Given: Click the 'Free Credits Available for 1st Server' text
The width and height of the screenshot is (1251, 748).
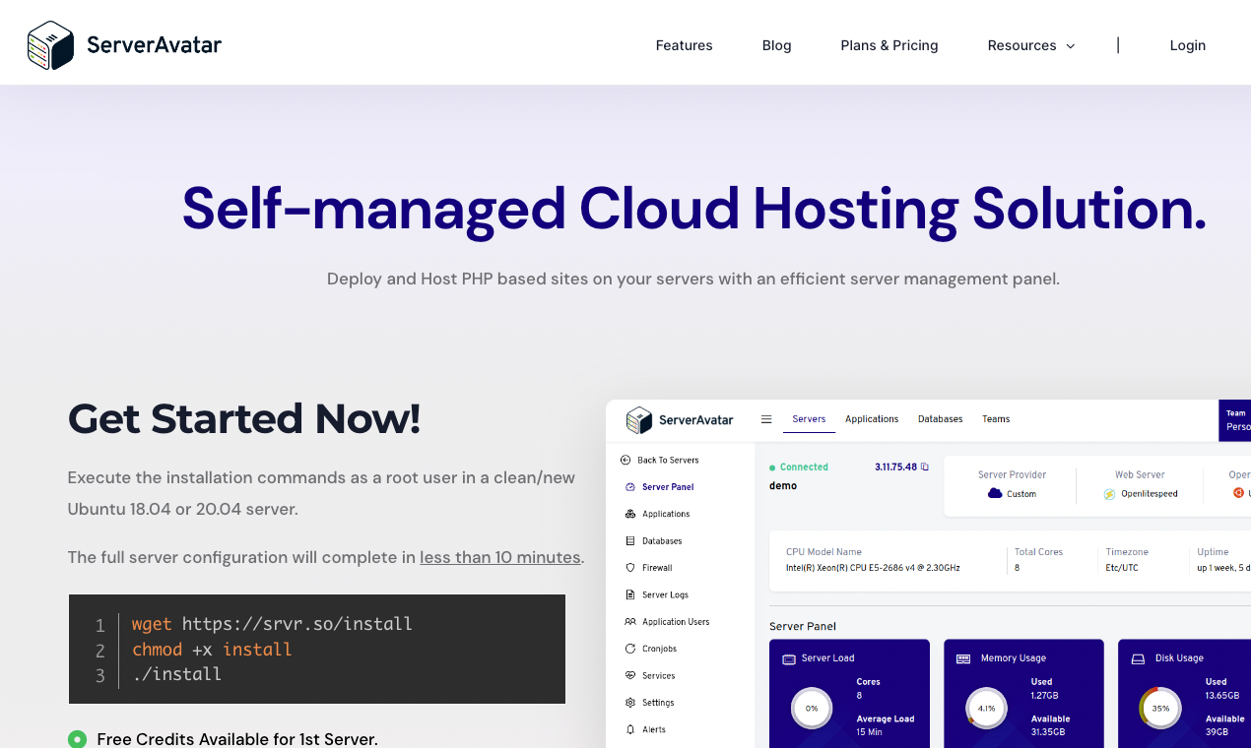Looking at the screenshot, I should click(x=236, y=739).
